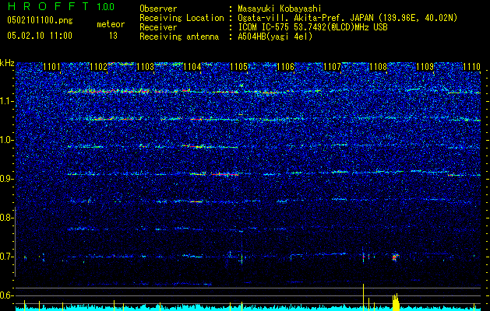490x311 pixels.
Task: Click the ICOM IC-575 receiver text
Action: point(312,27)
